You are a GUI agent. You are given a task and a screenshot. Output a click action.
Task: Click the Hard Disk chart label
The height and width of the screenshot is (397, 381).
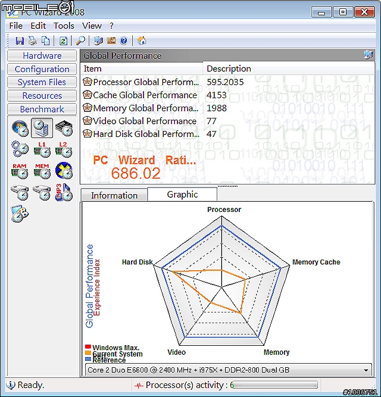click(137, 262)
